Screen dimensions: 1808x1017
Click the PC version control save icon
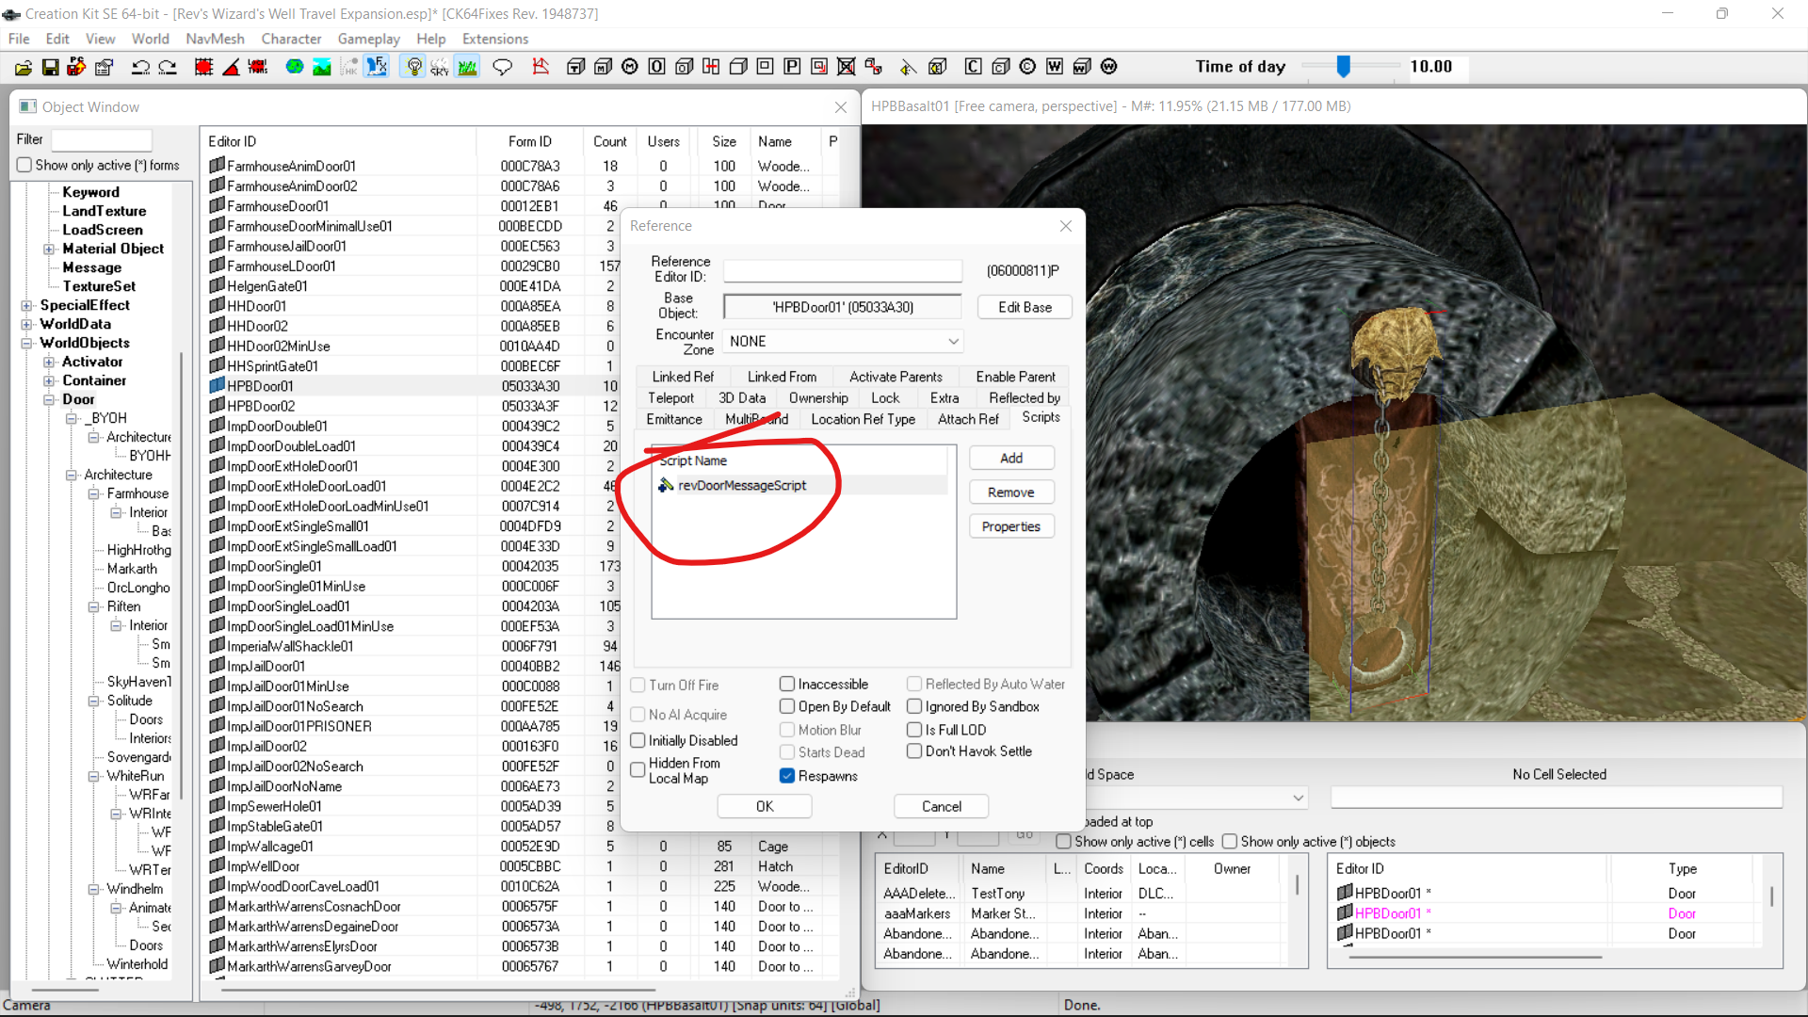coord(77,67)
